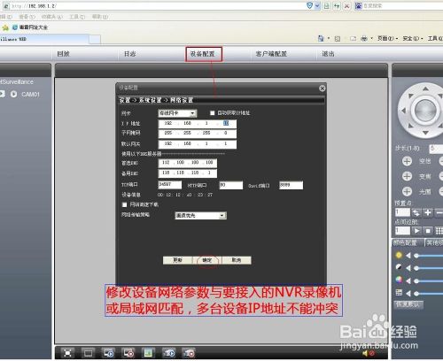The image size is (443, 361).
Task: Switch to the 颜色配置 color settings tab
Action: [405, 242]
